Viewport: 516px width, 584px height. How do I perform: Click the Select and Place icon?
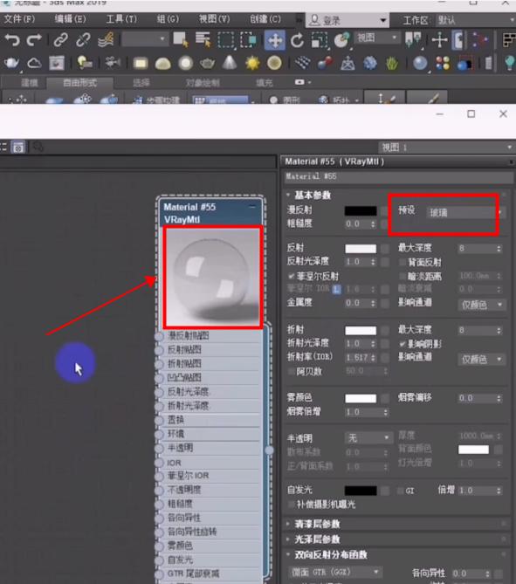[x=342, y=40]
